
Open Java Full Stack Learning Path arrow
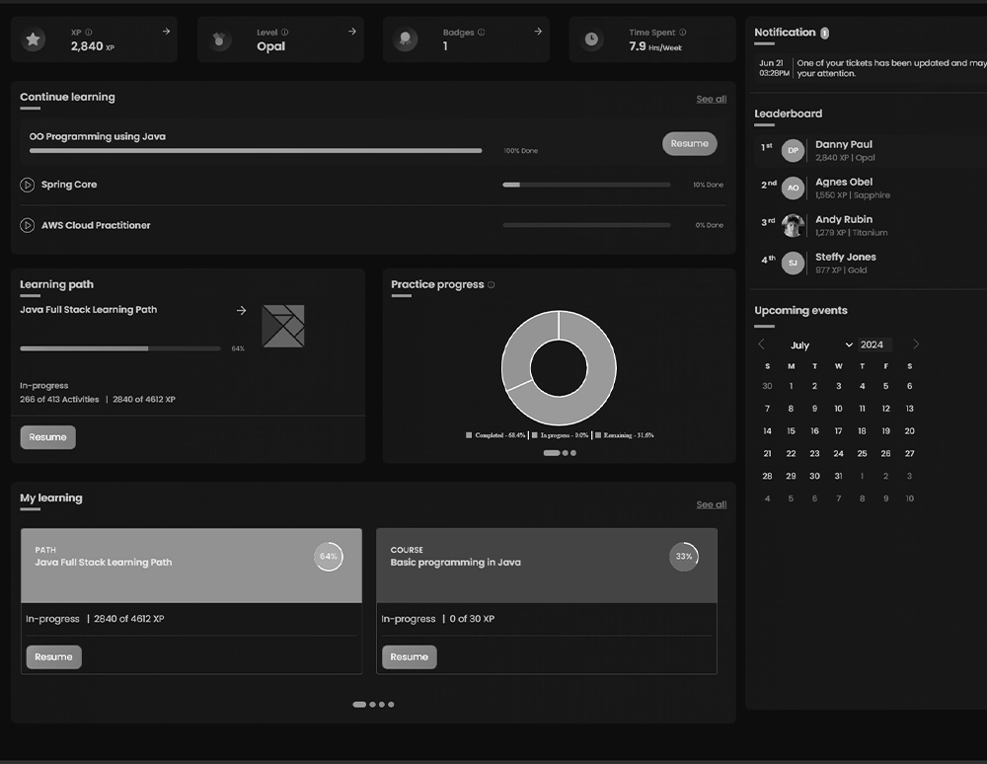click(x=241, y=310)
